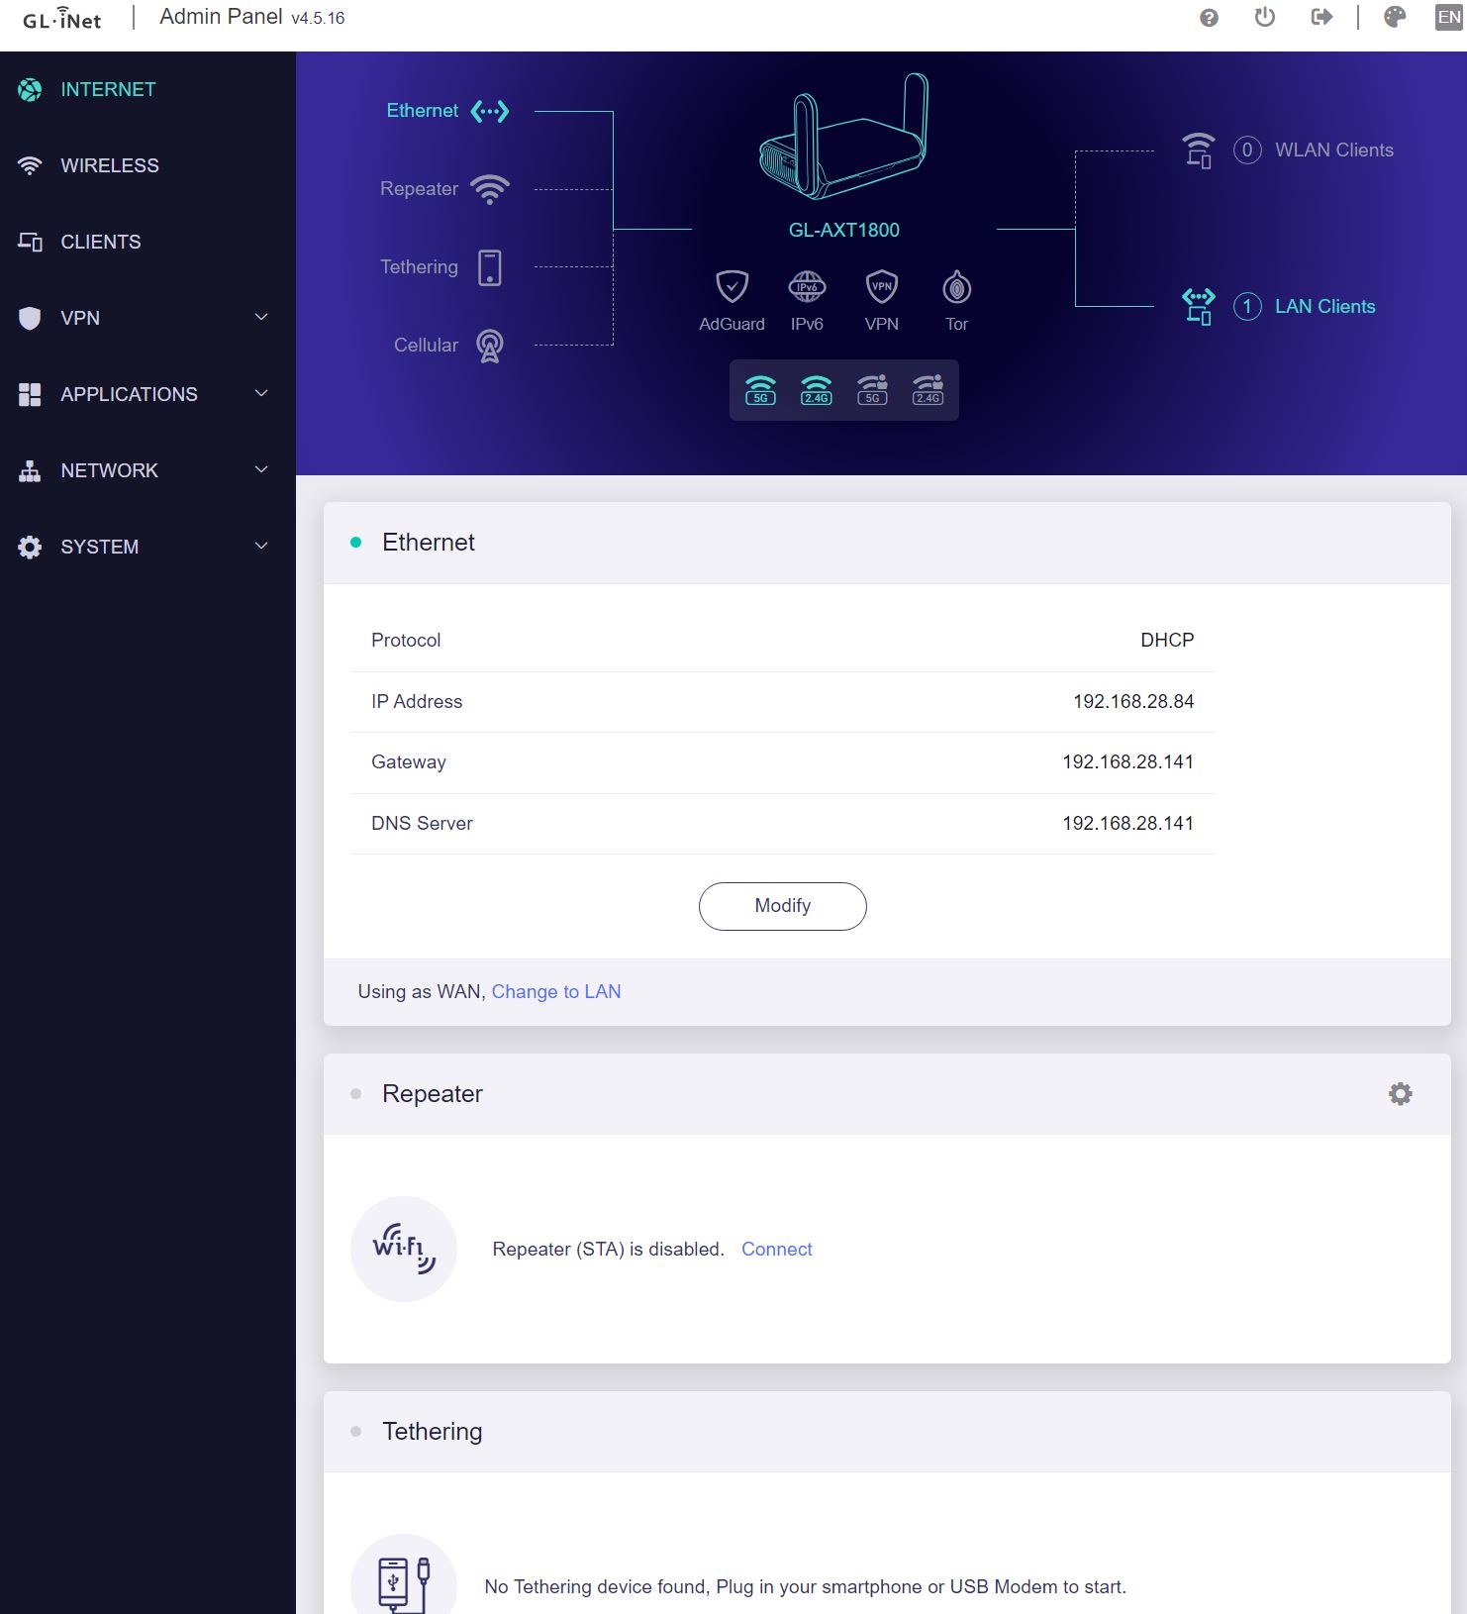Click the LAN Clients count badge 1
Viewport: 1467px width, 1614px height.
click(1247, 307)
